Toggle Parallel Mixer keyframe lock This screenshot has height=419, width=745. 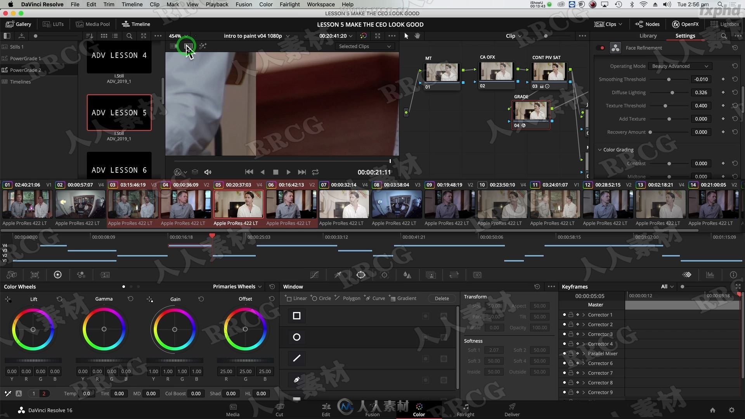[x=571, y=353]
